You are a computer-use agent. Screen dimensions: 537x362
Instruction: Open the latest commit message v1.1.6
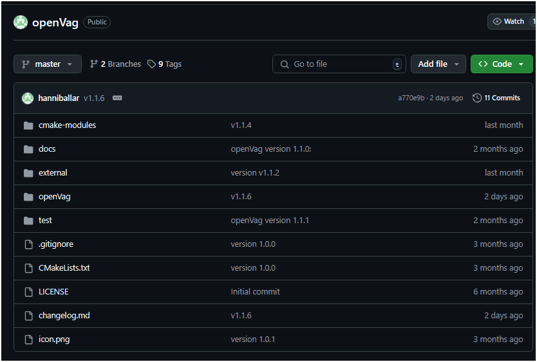point(94,98)
